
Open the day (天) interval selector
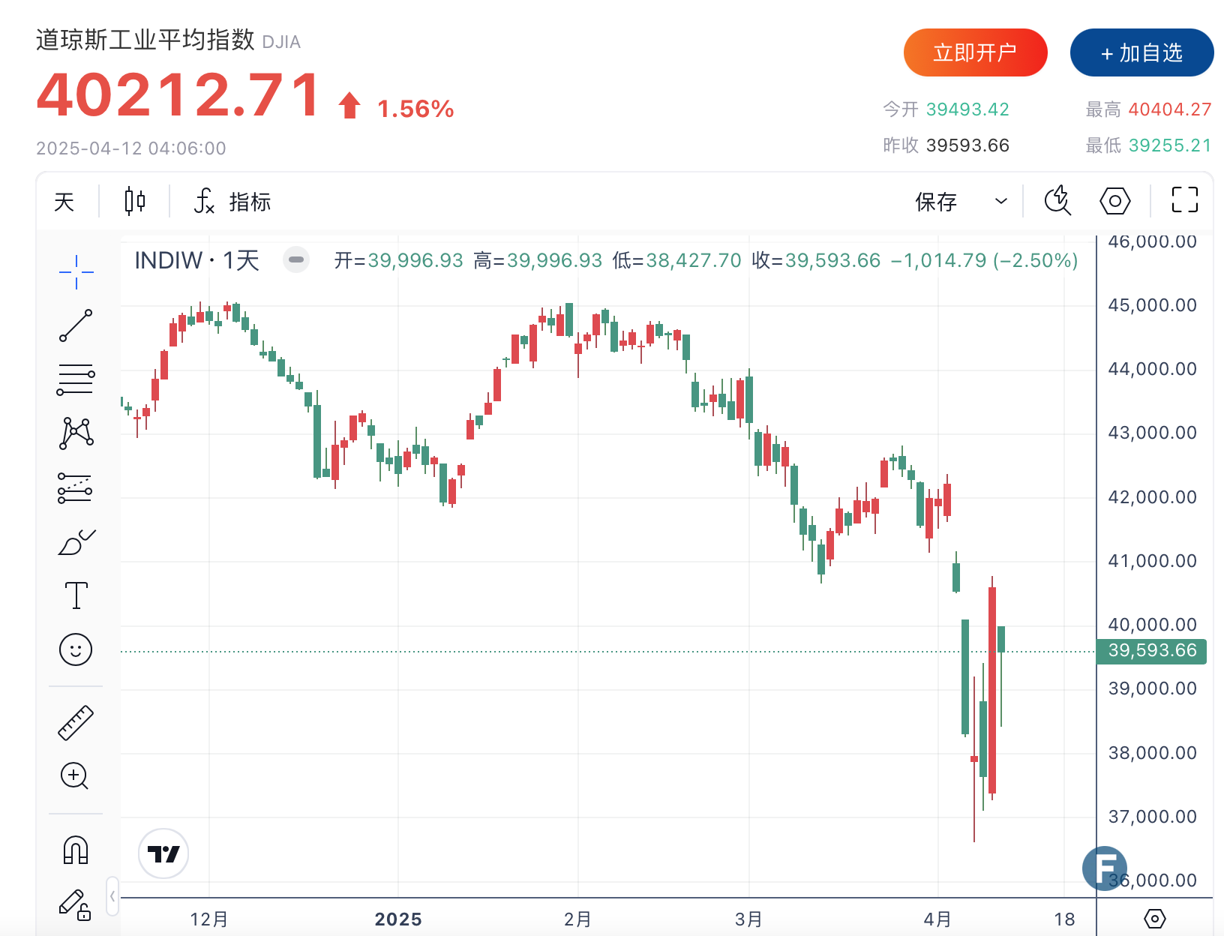click(x=64, y=201)
